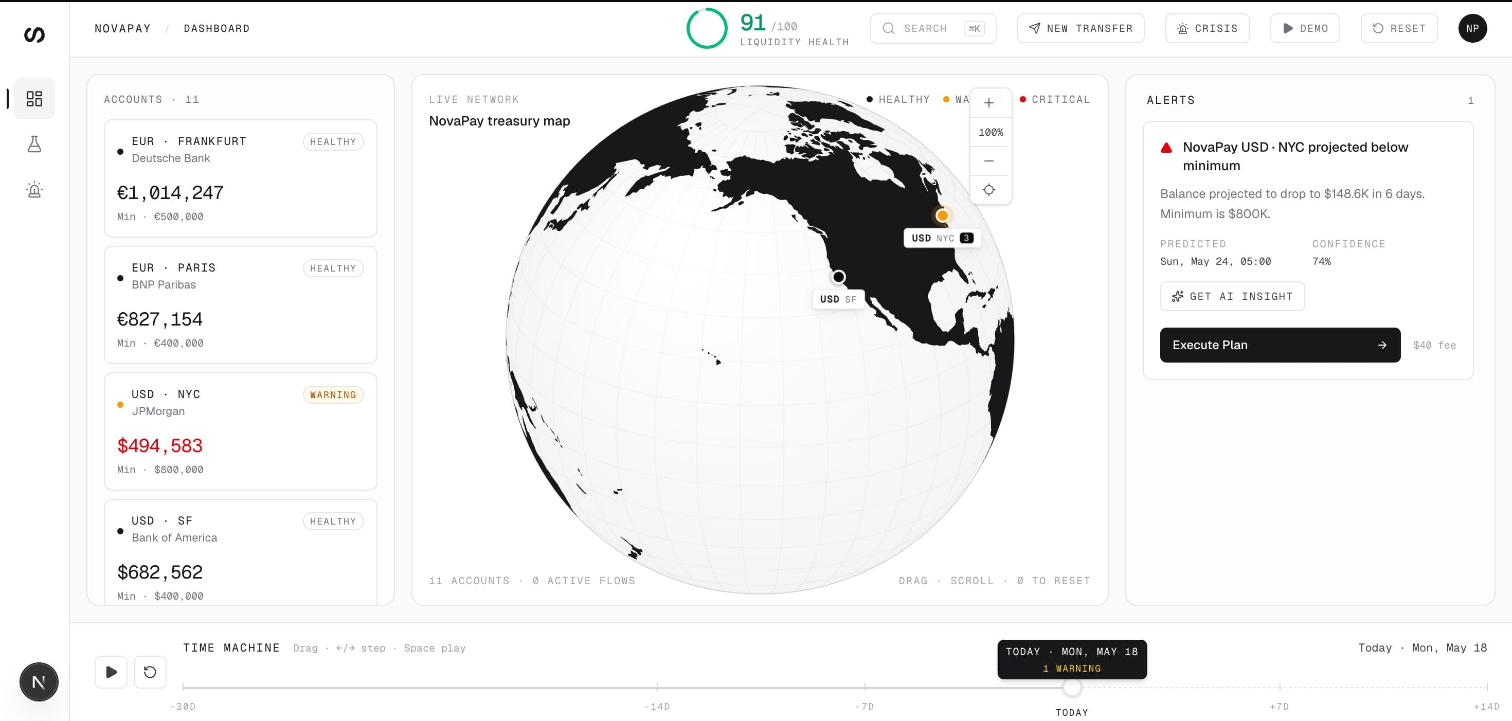The width and height of the screenshot is (1512, 721).
Task: Click the 91/100 liquidity health score
Action: (768, 24)
